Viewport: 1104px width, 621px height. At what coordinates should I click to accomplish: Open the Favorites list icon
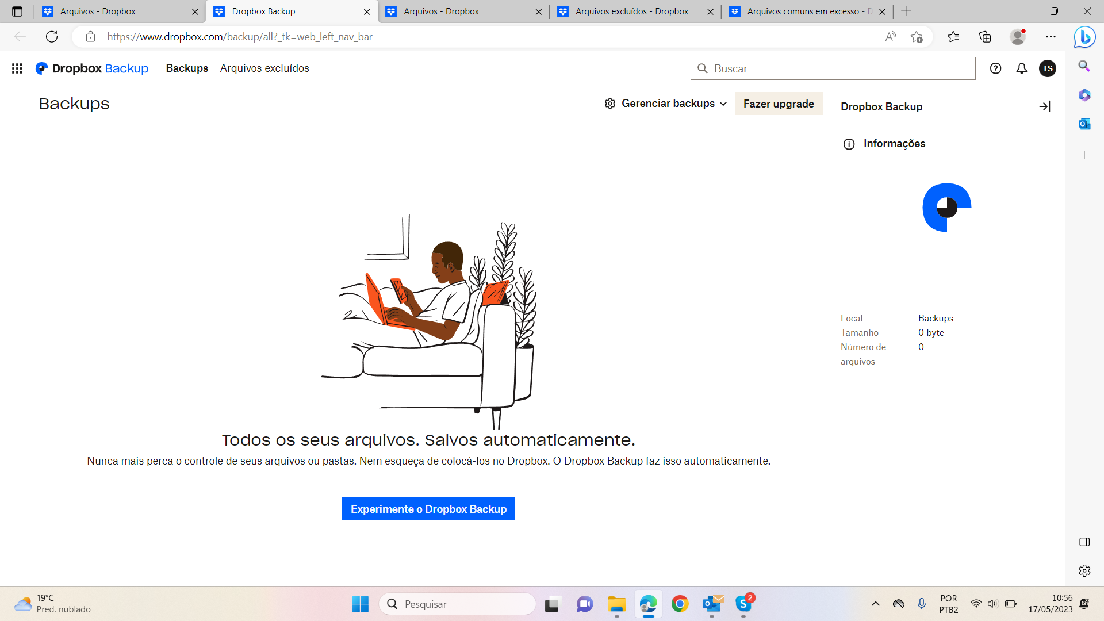953,37
